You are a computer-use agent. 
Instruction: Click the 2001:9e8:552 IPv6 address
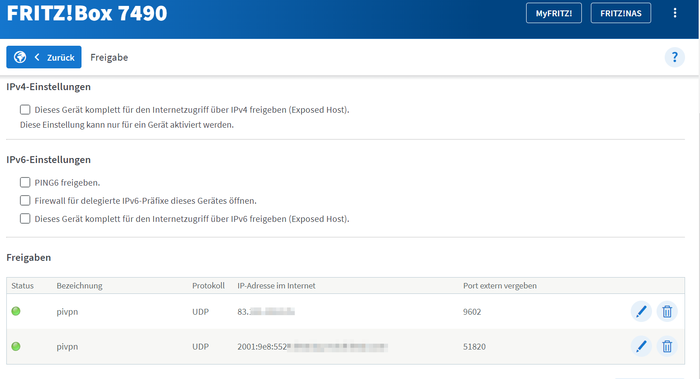coord(312,347)
